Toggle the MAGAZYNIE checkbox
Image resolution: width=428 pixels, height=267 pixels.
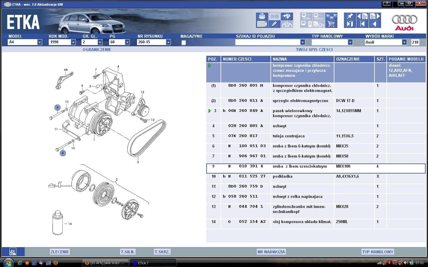coord(184,42)
